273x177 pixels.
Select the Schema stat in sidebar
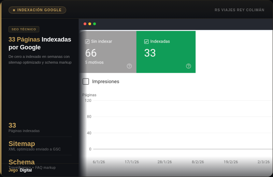tap(21, 162)
